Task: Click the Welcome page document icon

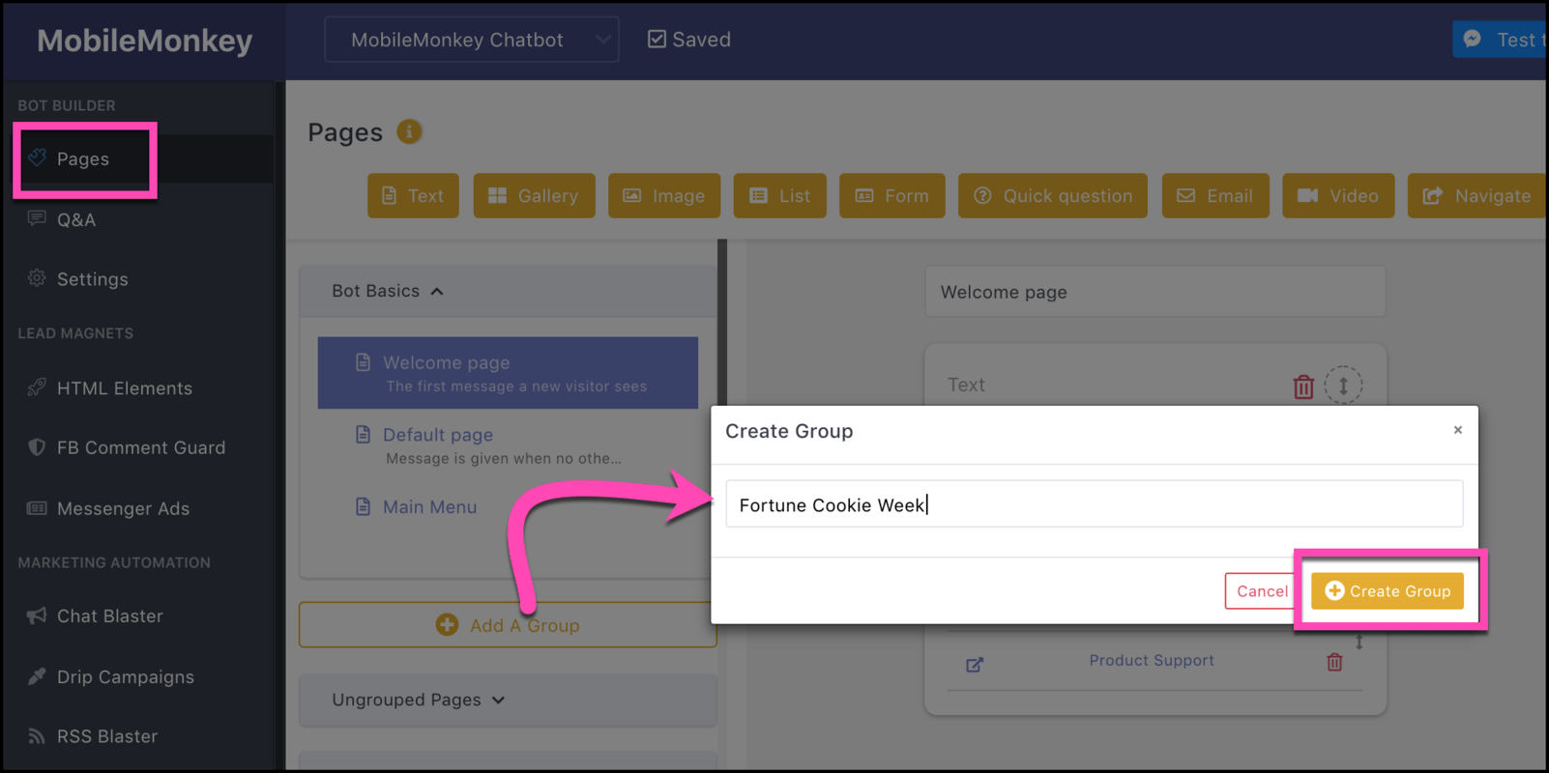Action: pos(364,362)
